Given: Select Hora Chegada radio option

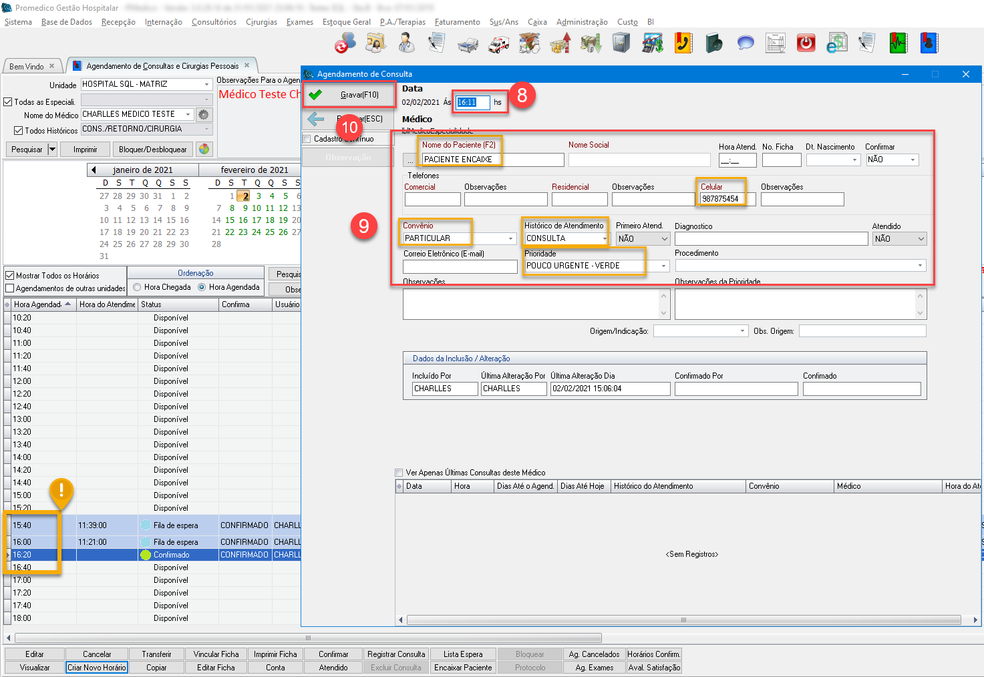Looking at the screenshot, I should [x=137, y=287].
